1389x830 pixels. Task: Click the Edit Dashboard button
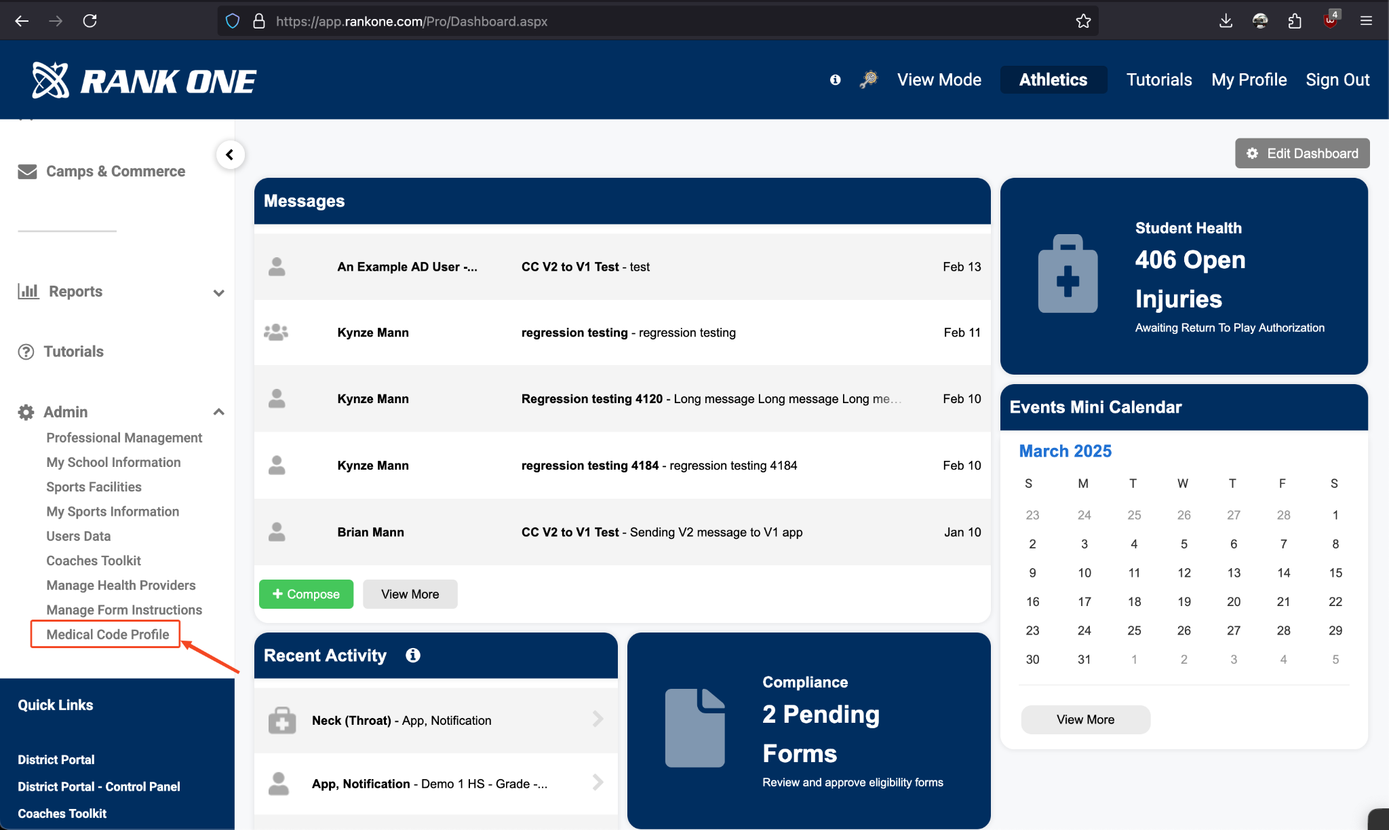point(1302,153)
